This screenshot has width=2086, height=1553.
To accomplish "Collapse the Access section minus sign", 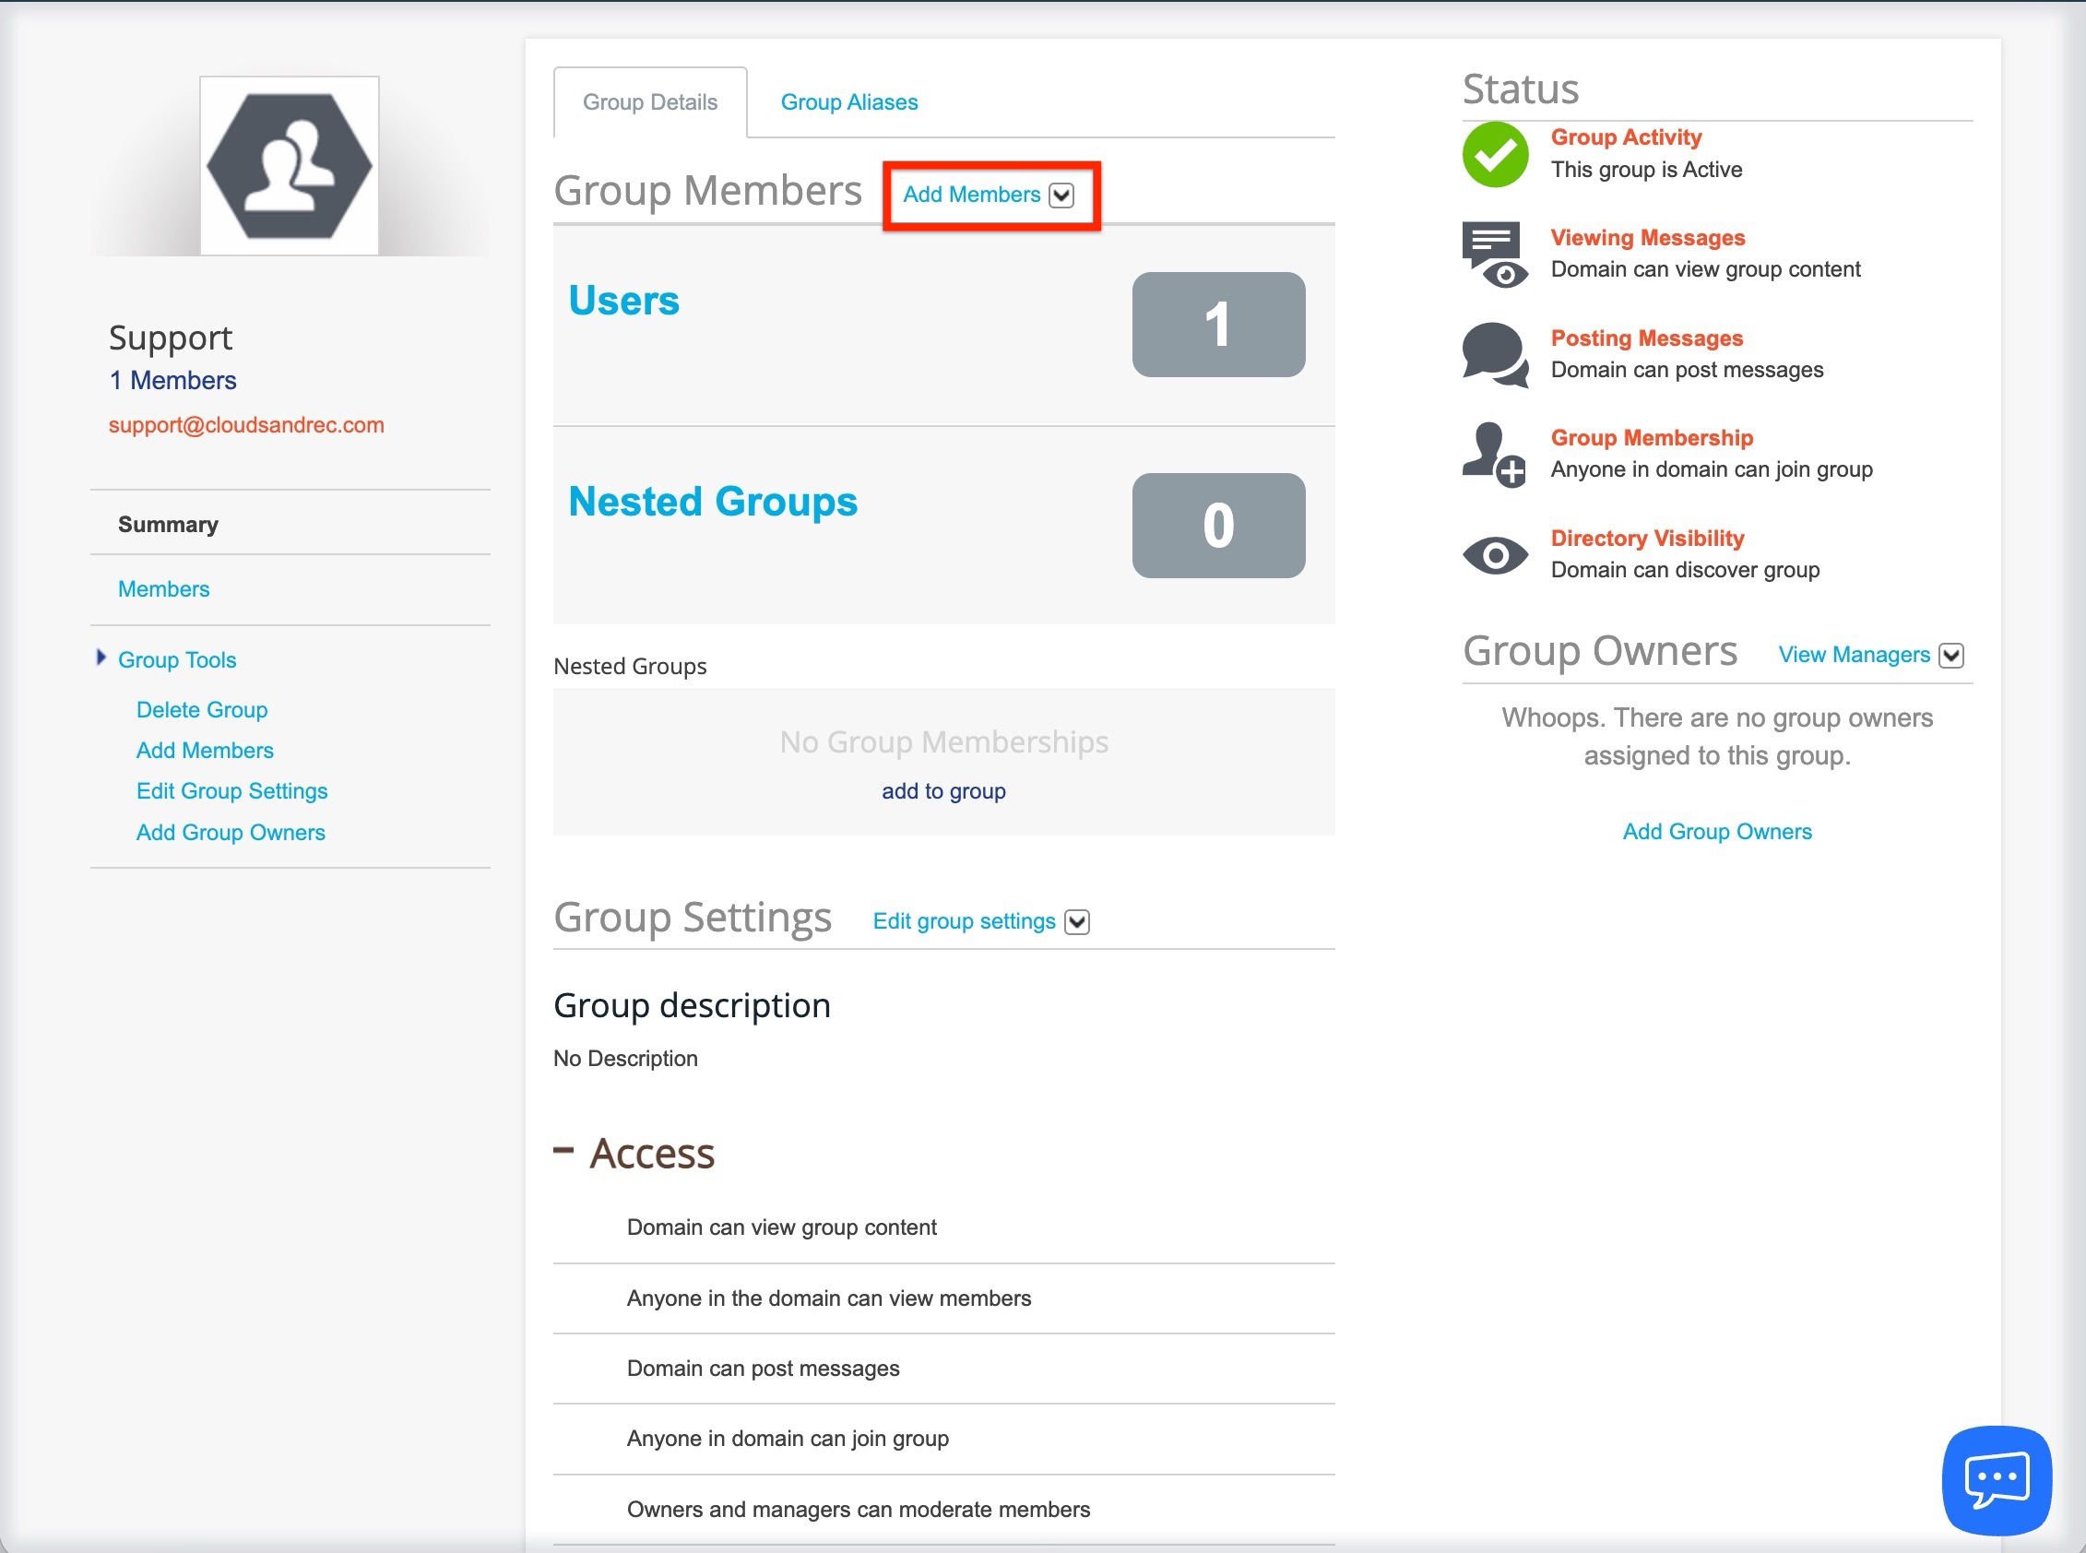I will tap(563, 1150).
